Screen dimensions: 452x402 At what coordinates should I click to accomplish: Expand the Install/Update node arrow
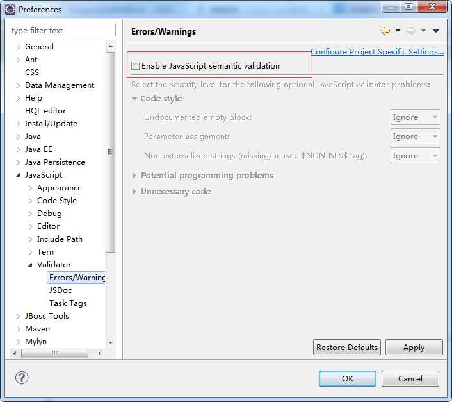(18, 124)
